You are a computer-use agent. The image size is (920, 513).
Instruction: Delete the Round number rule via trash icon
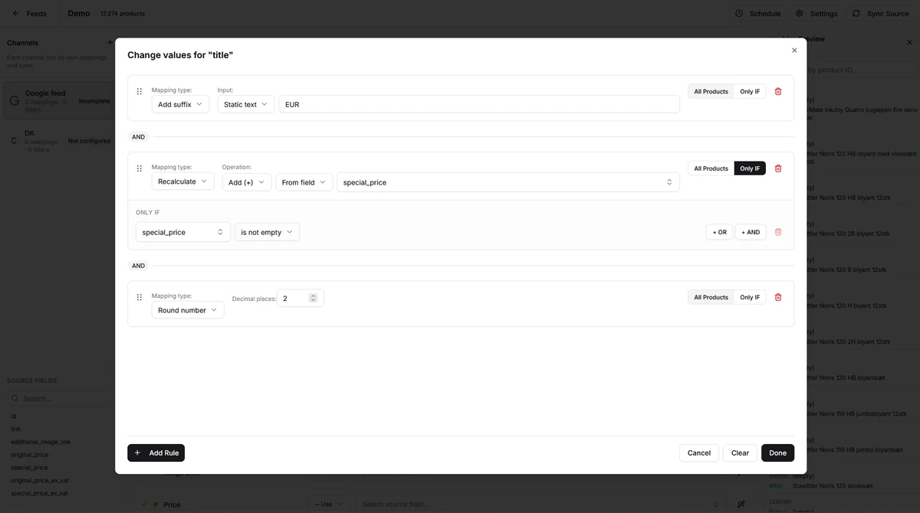(x=778, y=297)
